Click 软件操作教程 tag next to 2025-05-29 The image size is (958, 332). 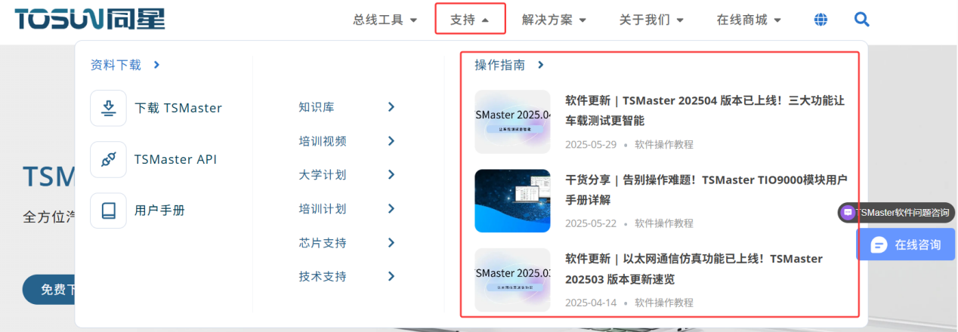[x=663, y=145]
